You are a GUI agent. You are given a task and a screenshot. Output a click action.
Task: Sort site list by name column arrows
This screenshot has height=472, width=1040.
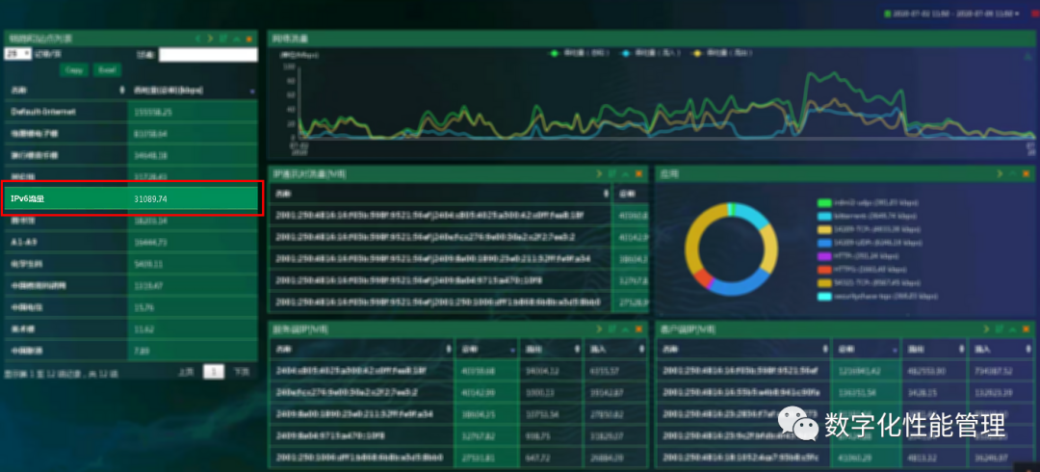point(121,90)
